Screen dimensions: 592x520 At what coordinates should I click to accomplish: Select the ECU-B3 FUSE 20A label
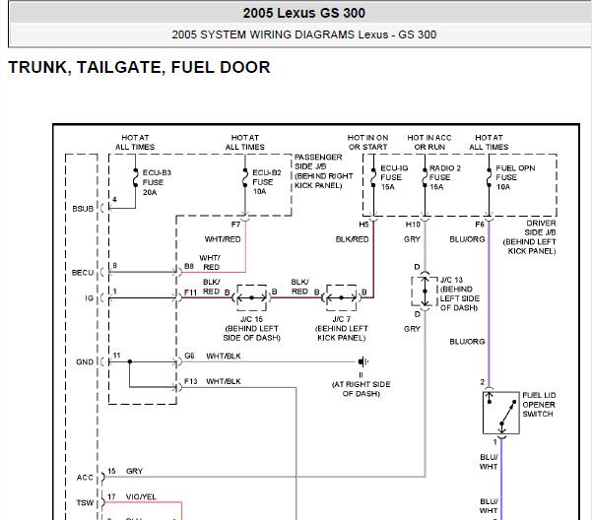coord(157,182)
